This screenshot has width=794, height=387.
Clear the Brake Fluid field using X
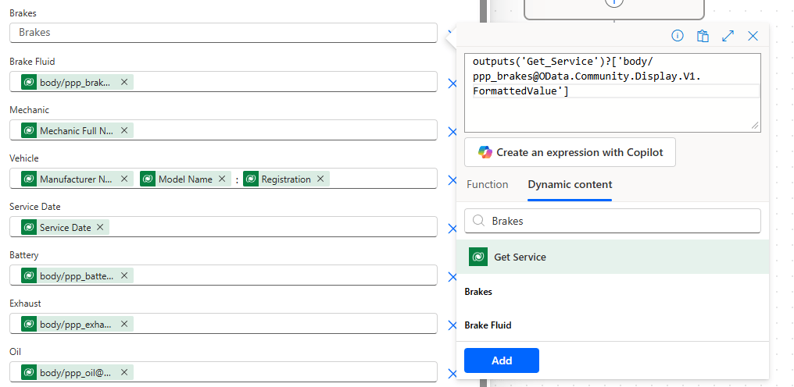pyautogui.click(x=452, y=83)
